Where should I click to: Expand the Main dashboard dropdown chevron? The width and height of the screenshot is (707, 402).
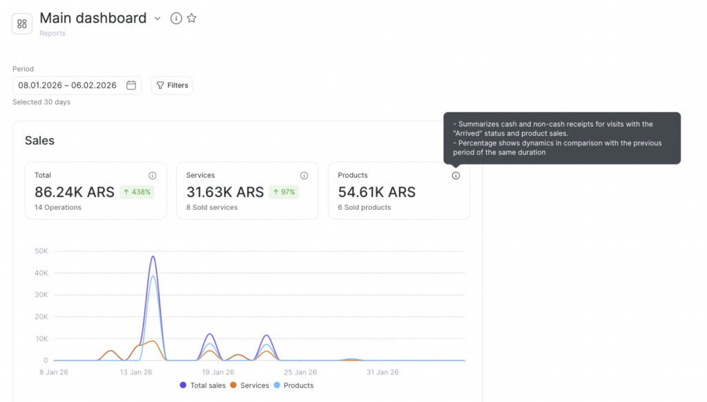(157, 19)
